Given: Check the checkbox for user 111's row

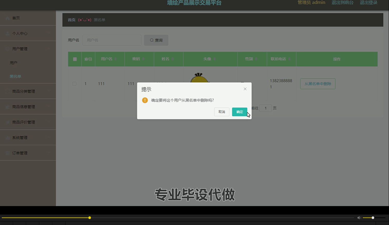Looking at the screenshot, I should click(74, 84).
